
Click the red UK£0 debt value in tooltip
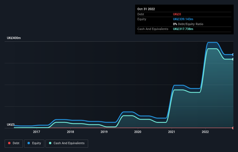click(x=177, y=14)
